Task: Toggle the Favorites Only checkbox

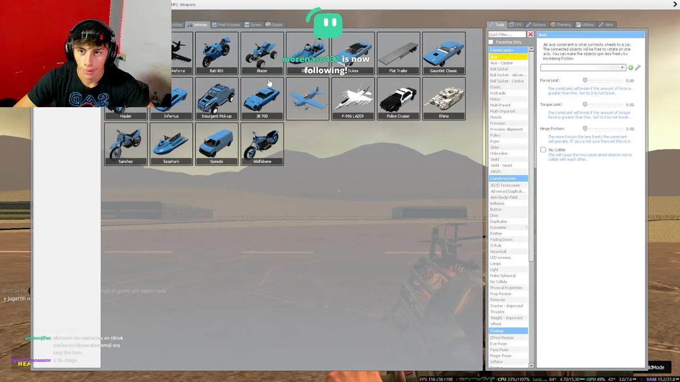Action: coord(491,42)
